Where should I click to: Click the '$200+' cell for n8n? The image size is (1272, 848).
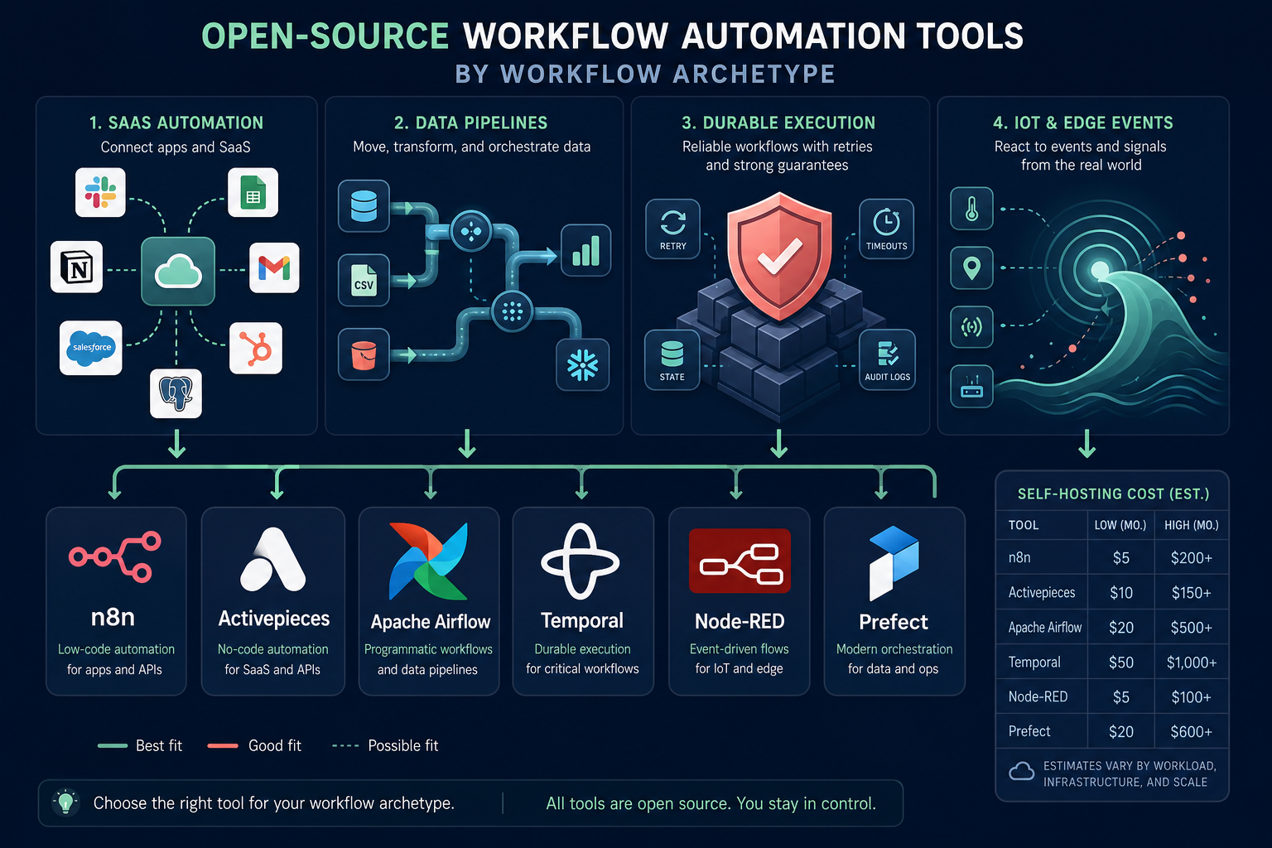(x=1192, y=558)
